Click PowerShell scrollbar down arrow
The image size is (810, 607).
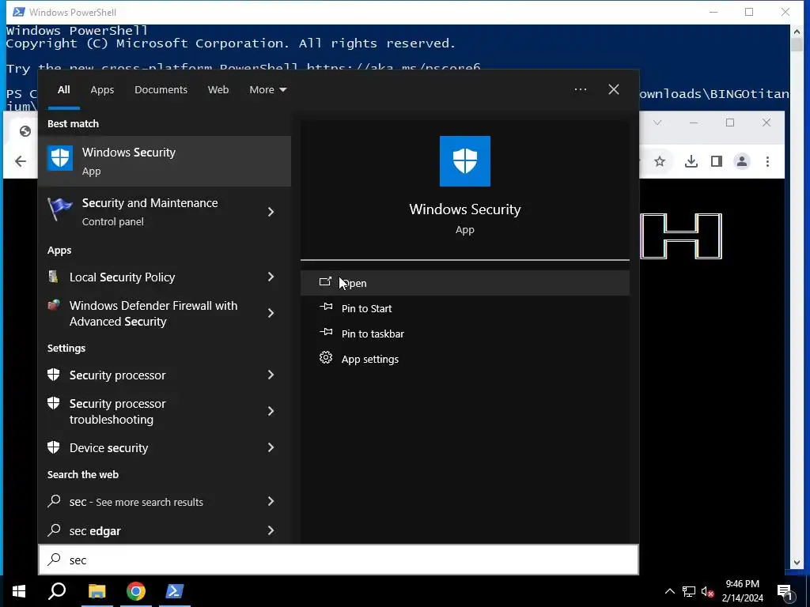click(x=796, y=562)
